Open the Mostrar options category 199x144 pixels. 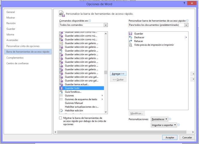(11, 18)
